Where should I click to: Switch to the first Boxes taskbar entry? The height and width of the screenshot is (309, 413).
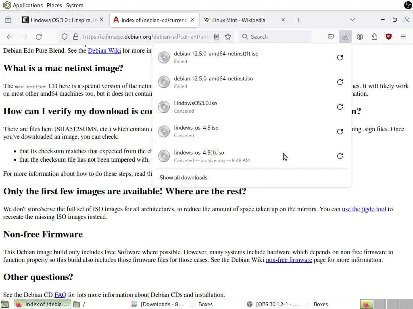216,304
